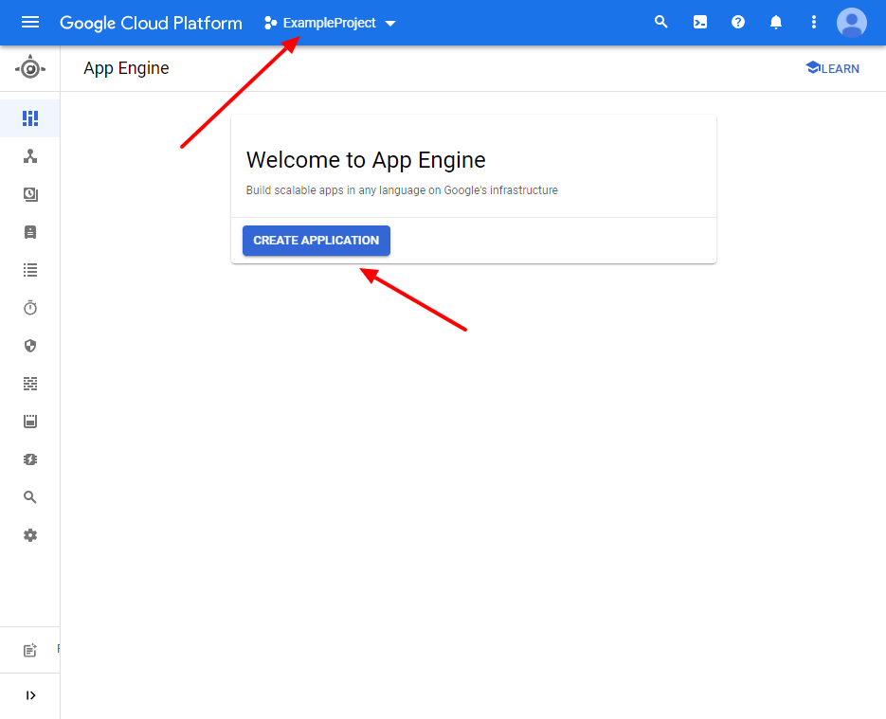Screen dimensions: 886x719
Task: Open the Security scans shield icon
Action: pos(30,346)
